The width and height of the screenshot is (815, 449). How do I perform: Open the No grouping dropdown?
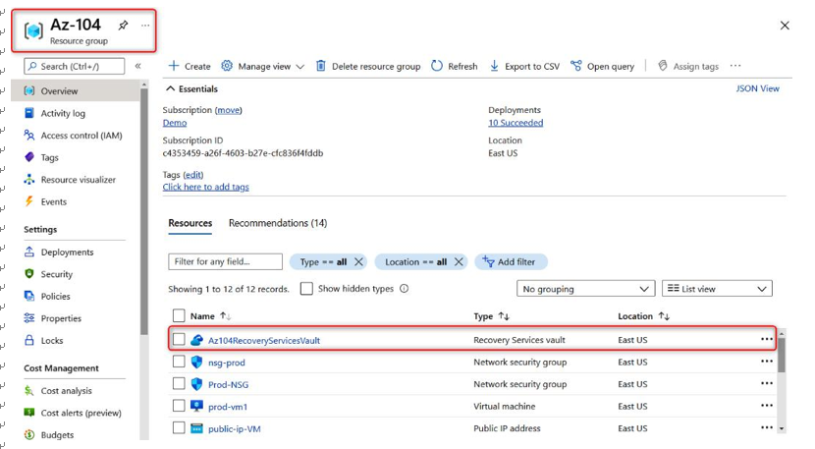585,289
